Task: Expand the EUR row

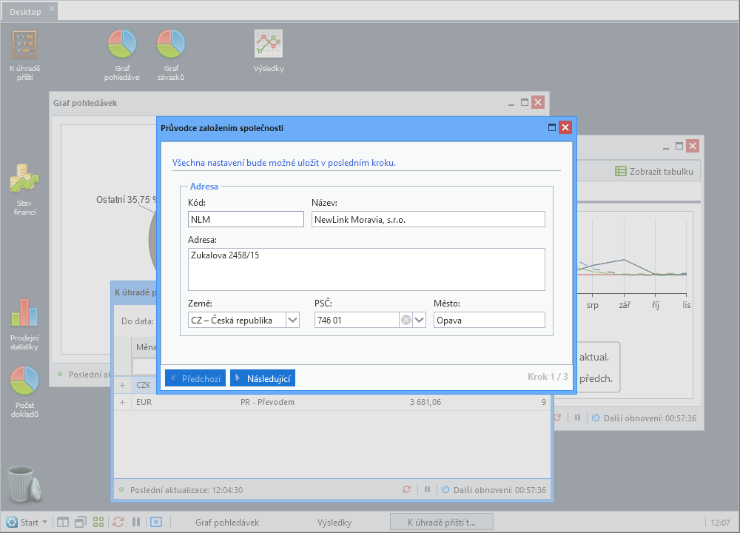Action: pyautogui.click(x=123, y=402)
